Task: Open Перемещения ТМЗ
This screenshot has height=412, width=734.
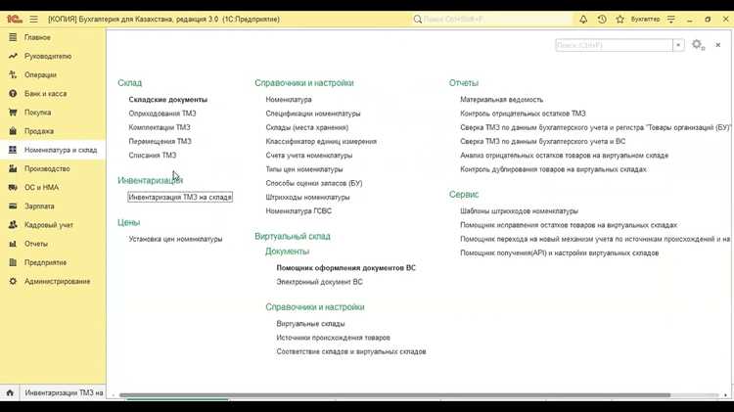Action: [x=161, y=141]
